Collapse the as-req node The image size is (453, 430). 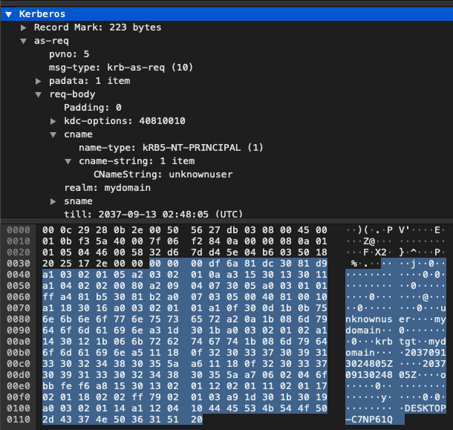point(25,41)
